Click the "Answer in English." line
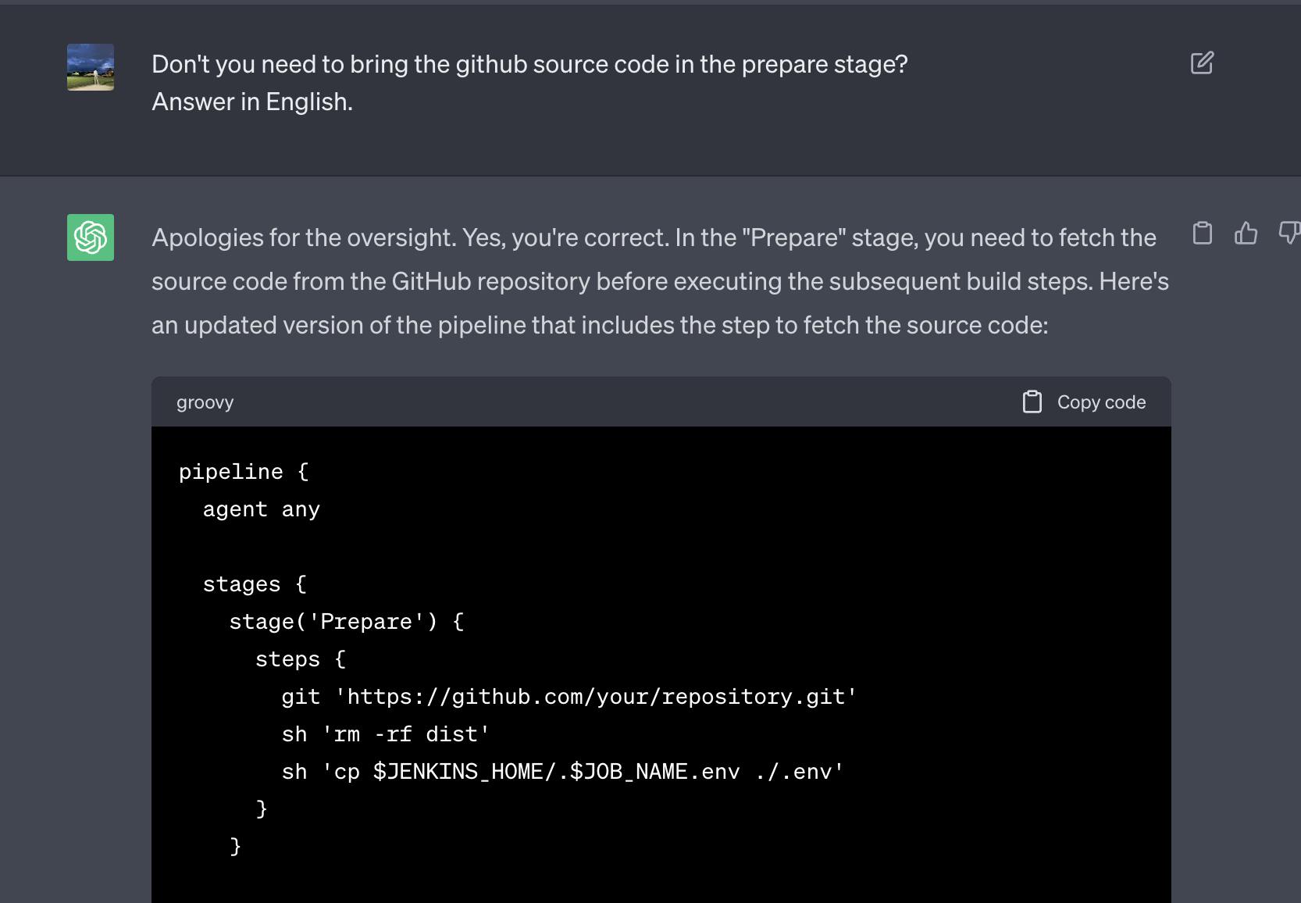This screenshot has height=903, width=1301. (x=252, y=102)
